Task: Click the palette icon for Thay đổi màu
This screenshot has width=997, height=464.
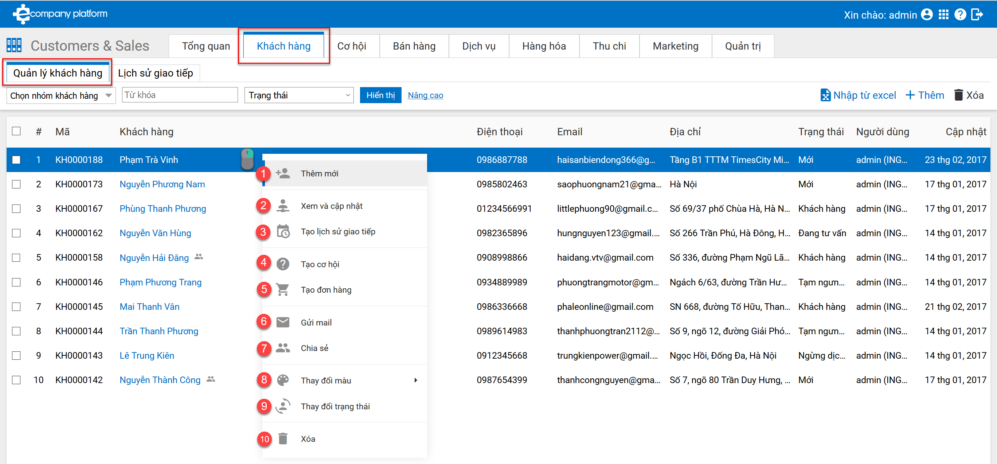Action: tap(283, 380)
